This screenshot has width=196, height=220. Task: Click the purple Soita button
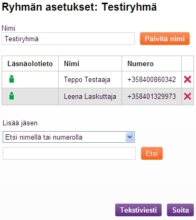pyautogui.click(x=180, y=210)
